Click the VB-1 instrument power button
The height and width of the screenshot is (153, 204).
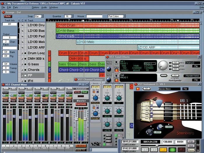[x=138, y=89]
